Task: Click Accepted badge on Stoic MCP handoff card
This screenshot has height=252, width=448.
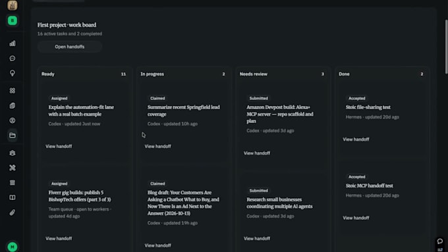Action: click(356, 176)
